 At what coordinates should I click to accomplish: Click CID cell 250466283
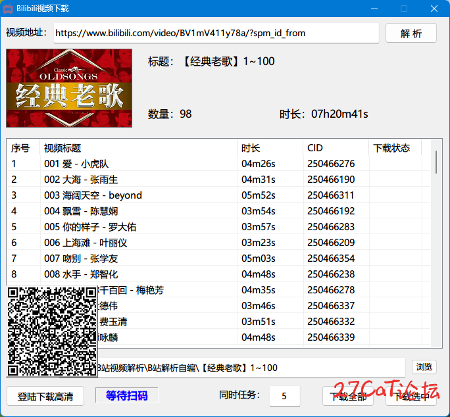click(x=331, y=227)
